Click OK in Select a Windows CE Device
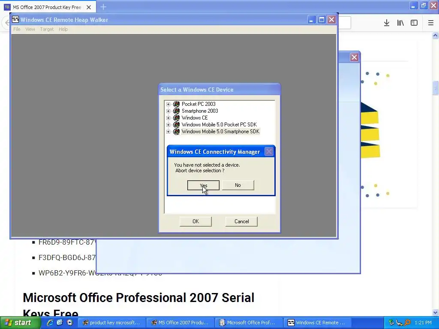Screen dimensions: 439x329 (195, 221)
